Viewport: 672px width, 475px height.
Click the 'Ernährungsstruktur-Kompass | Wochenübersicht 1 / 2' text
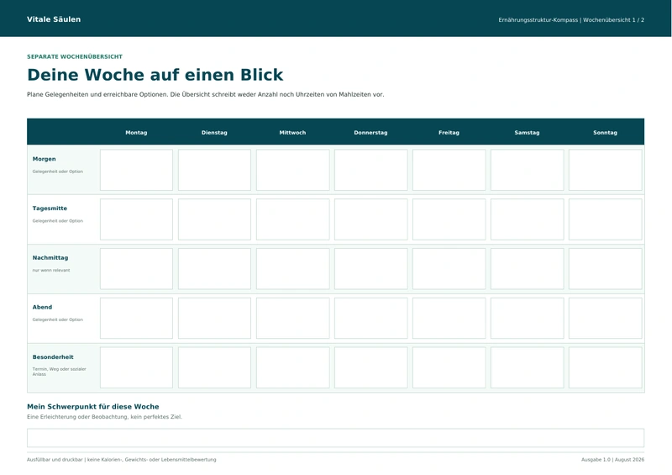(x=571, y=19)
